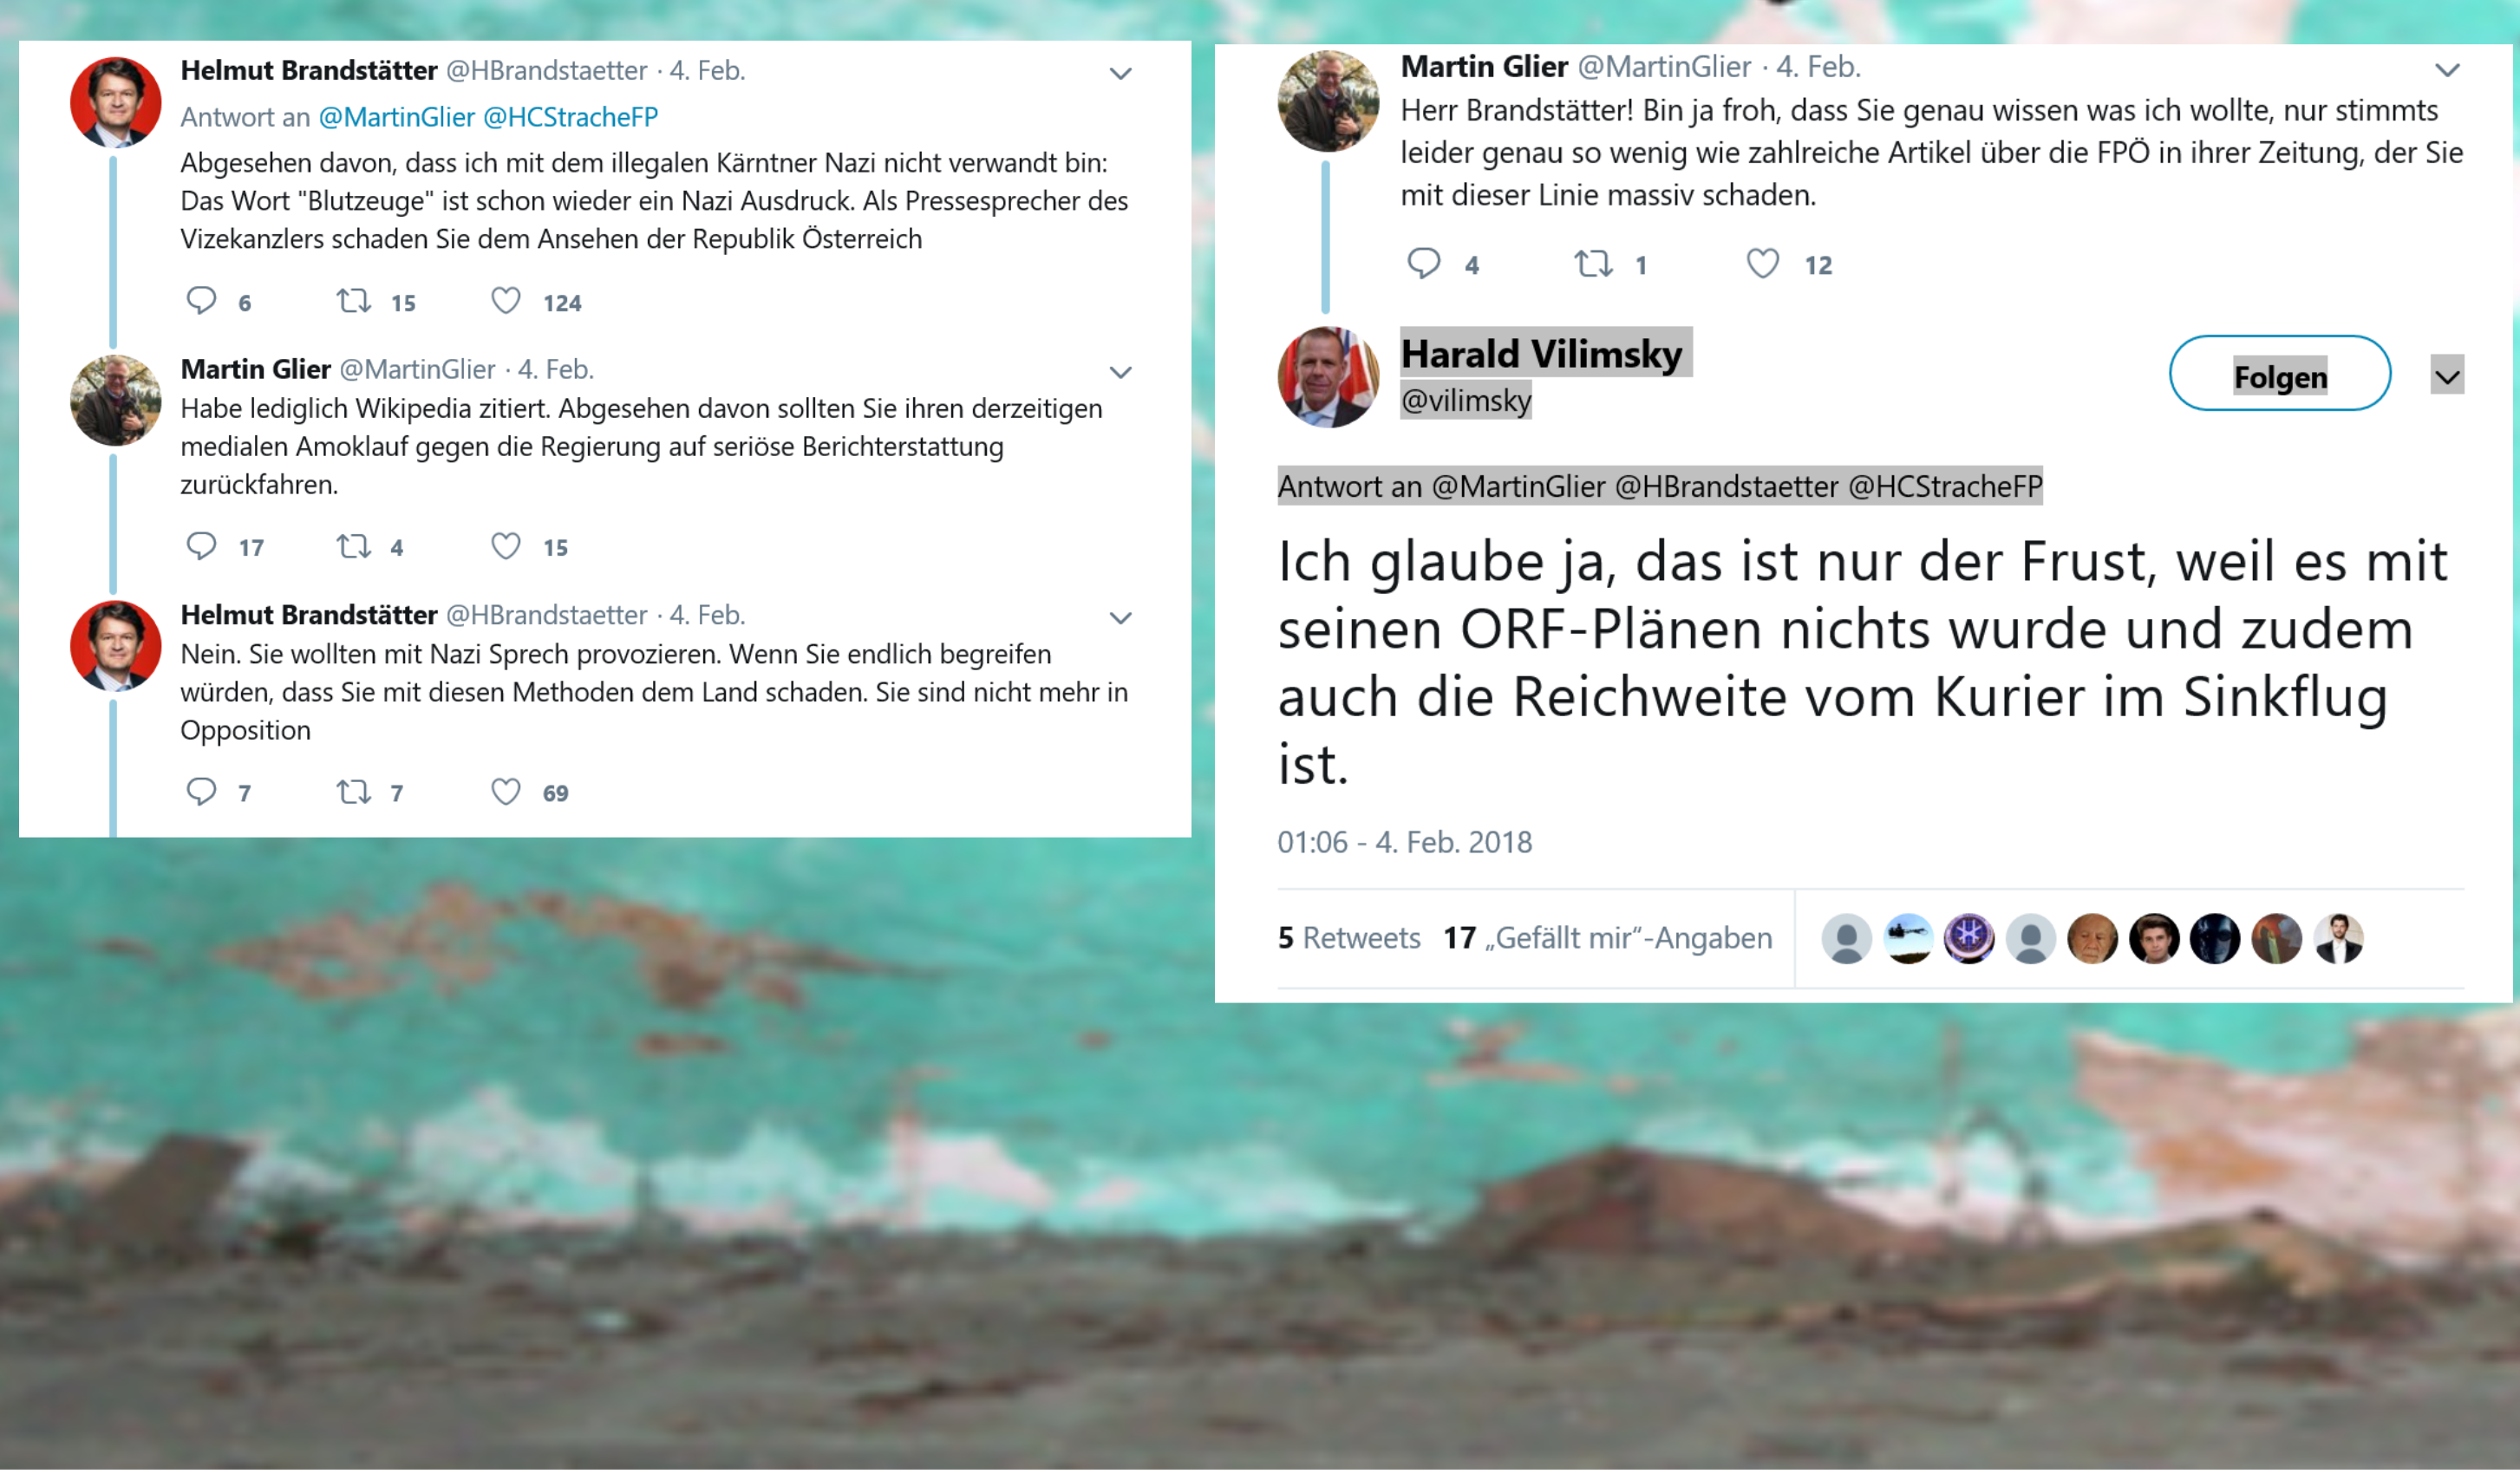Retweet Glier's tweet with 1 retweet
2520x1474 pixels.
pyautogui.click(x=1594, y=264)
